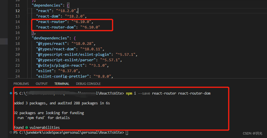Viewport: 267px width, 138px height.
Task: Select the TERMINAL tab
Action: [62, 84]
